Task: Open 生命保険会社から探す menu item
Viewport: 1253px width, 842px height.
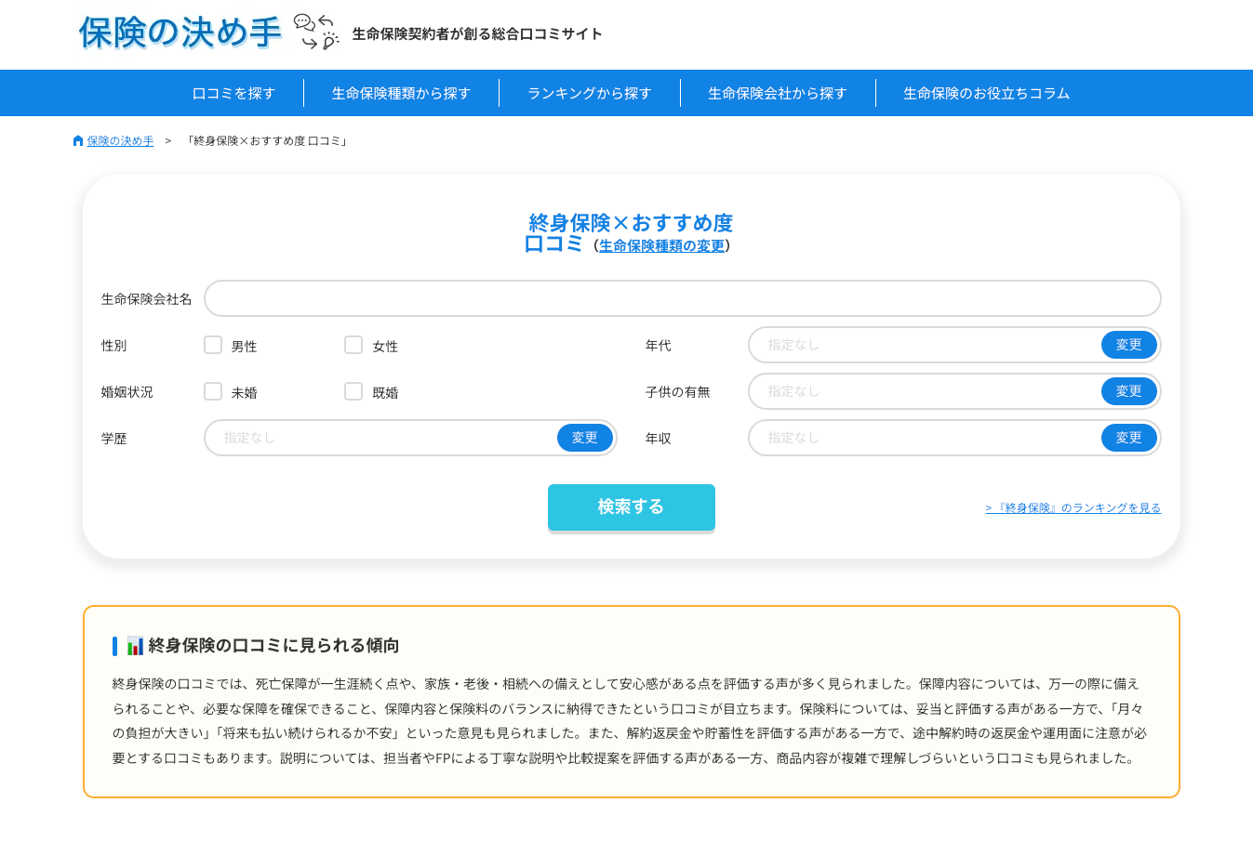Action: (778, 93)
